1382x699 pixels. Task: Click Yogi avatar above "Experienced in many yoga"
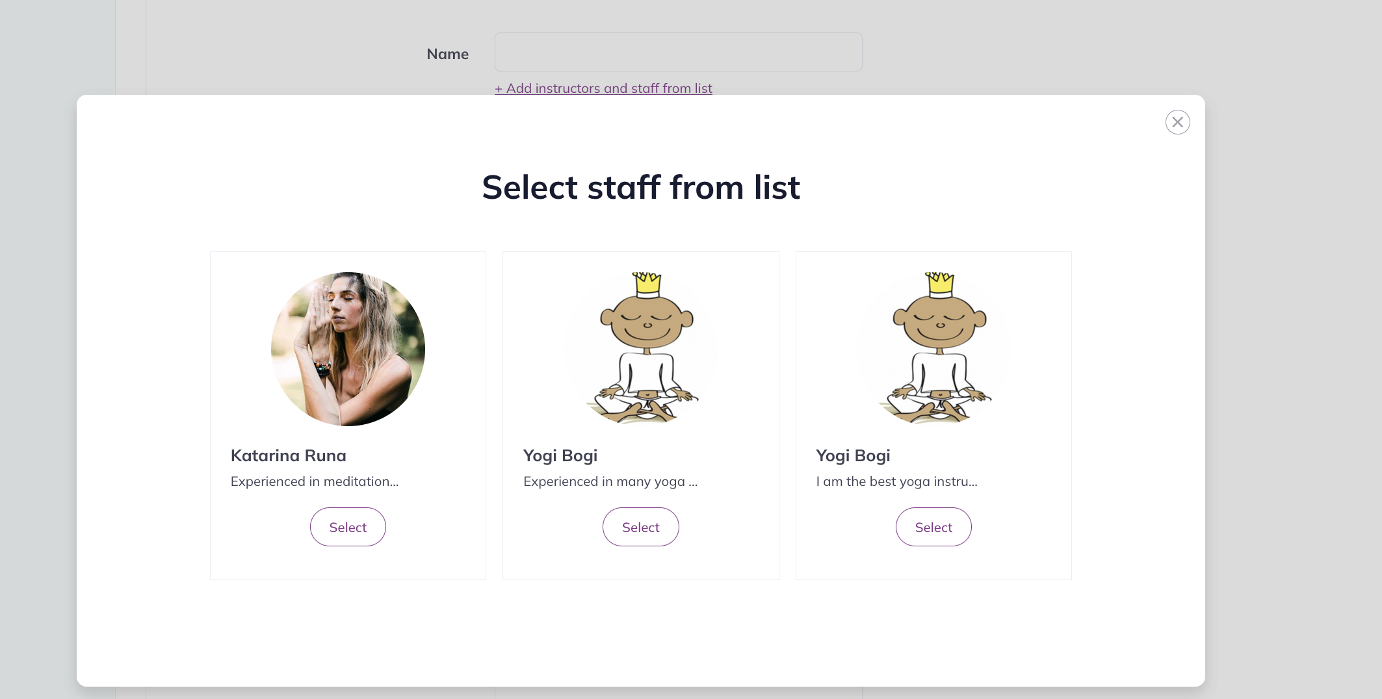coord(641,349)
